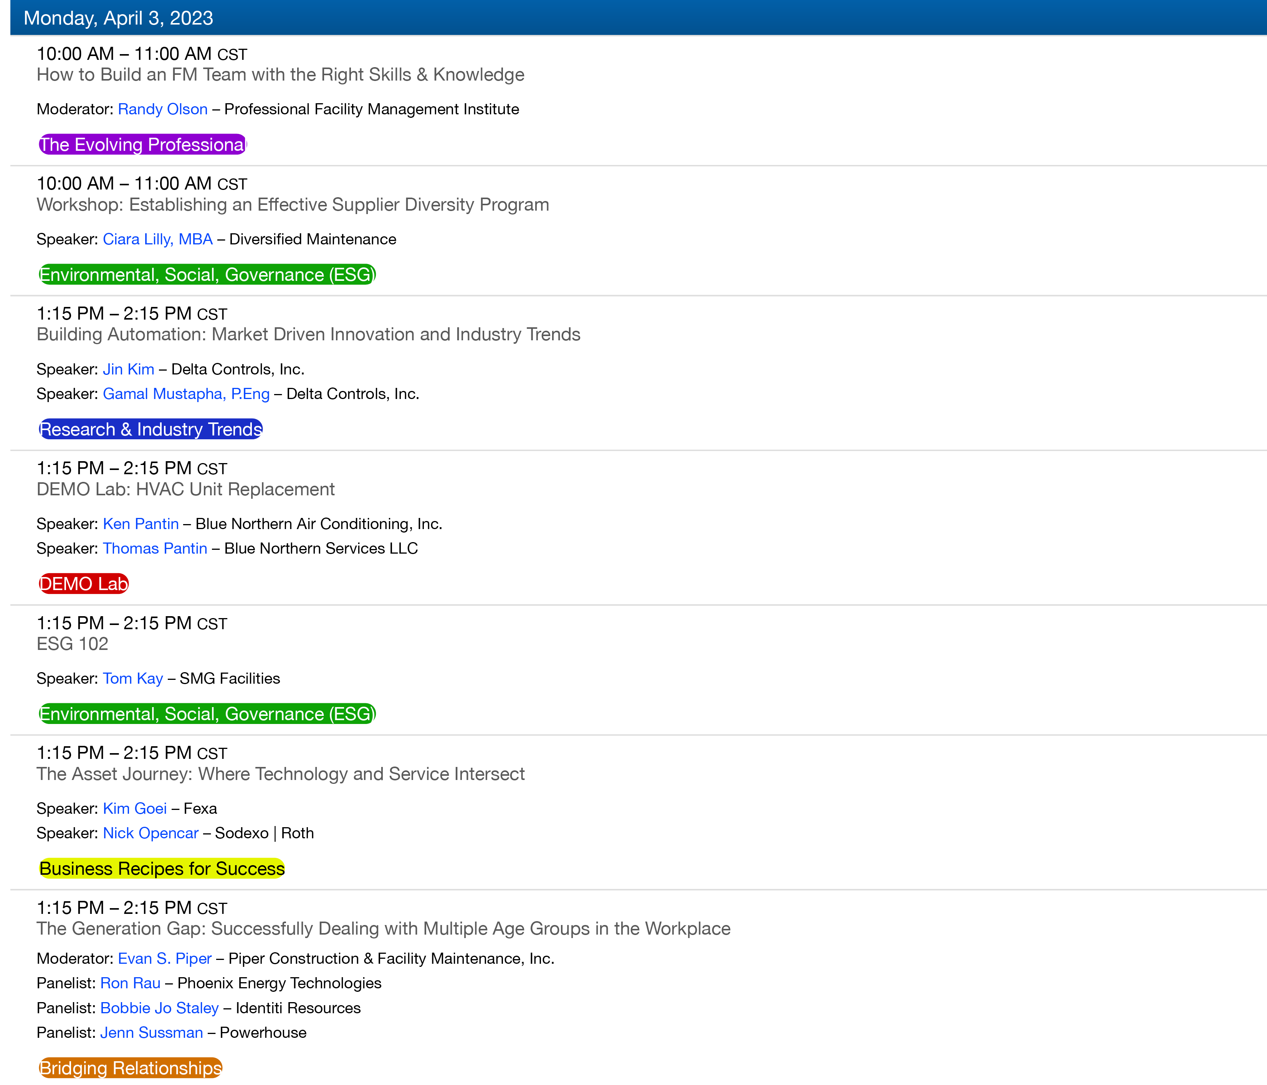Open Ciara Lilly, MBA speaker profile
This screenshot has width=1267, height=1085.
pyautogui.click(x=158, y=239)
